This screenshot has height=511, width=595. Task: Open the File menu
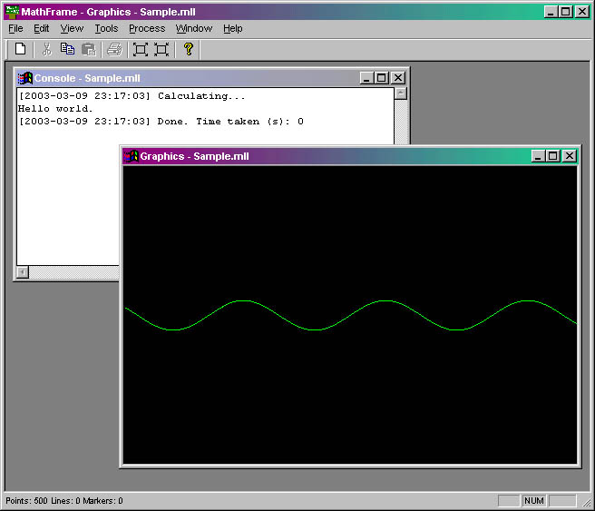coord(15,28)
